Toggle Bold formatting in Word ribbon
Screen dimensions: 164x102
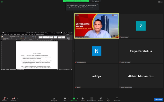tap(10, 38)
